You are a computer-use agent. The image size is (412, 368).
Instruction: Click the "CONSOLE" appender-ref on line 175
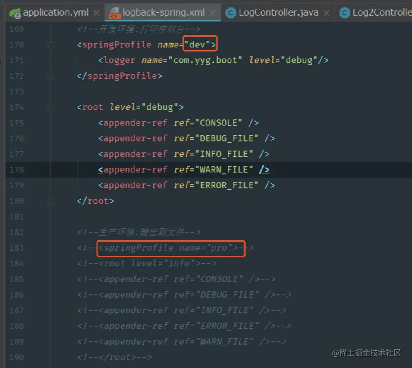point(178,123)
